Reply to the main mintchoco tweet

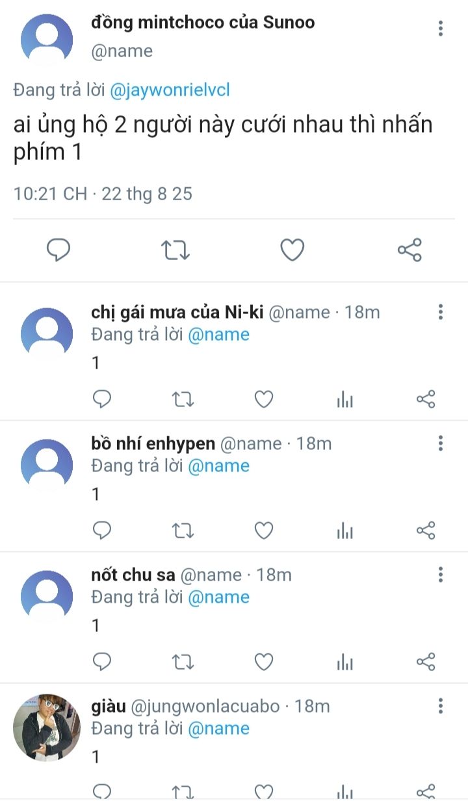[58, 250]
